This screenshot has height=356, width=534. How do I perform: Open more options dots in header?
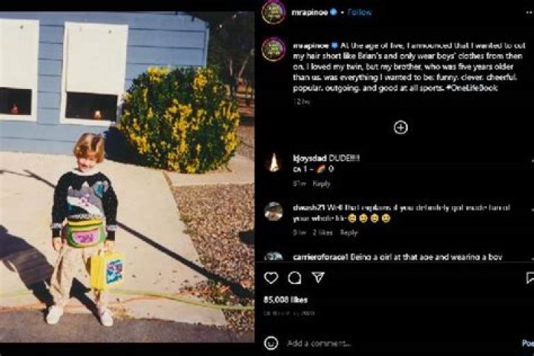coord(529,13)
